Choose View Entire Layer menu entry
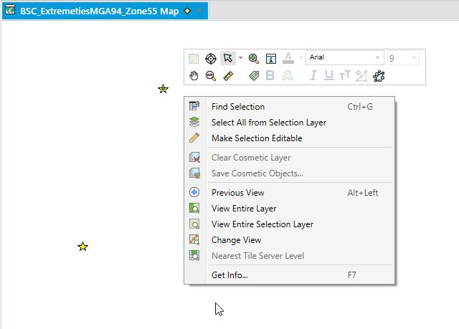459x329 pixels. (244, 209)
